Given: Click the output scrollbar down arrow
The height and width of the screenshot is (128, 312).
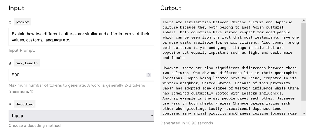Looking at the screenshot, I should point(304,113).
